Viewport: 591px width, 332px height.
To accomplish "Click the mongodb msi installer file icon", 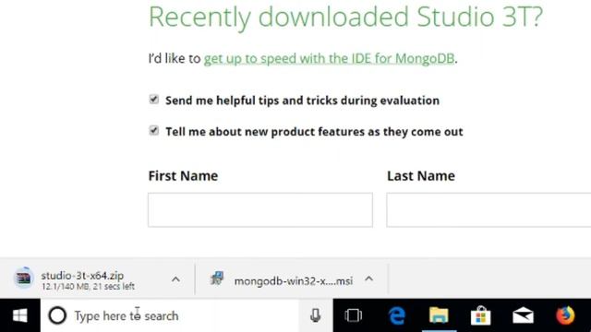I will click(217, 279).
